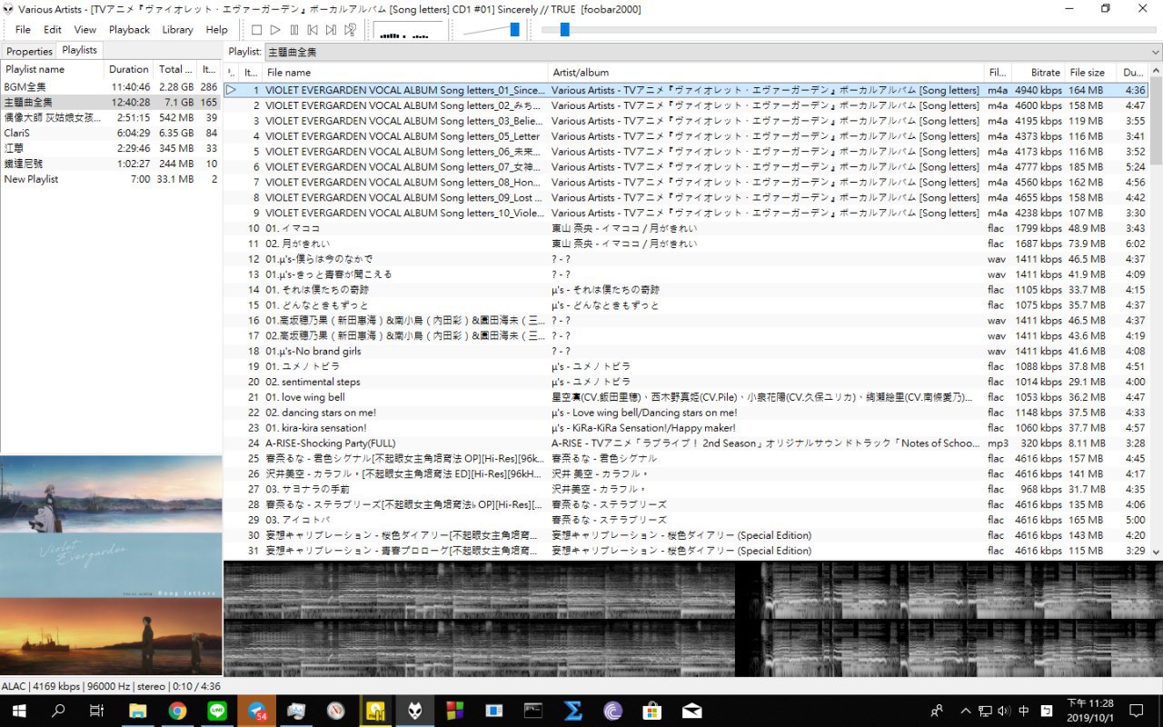The width and height of the screenshot is (1163, 727).
Task: Open the foobar2000 taskbar icon
Action: pyautogui.click(x=415, y=711)
